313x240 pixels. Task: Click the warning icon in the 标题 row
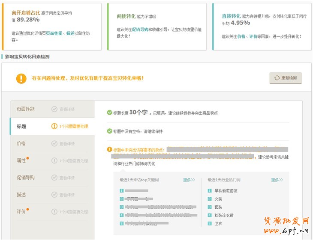pos(54,126)
